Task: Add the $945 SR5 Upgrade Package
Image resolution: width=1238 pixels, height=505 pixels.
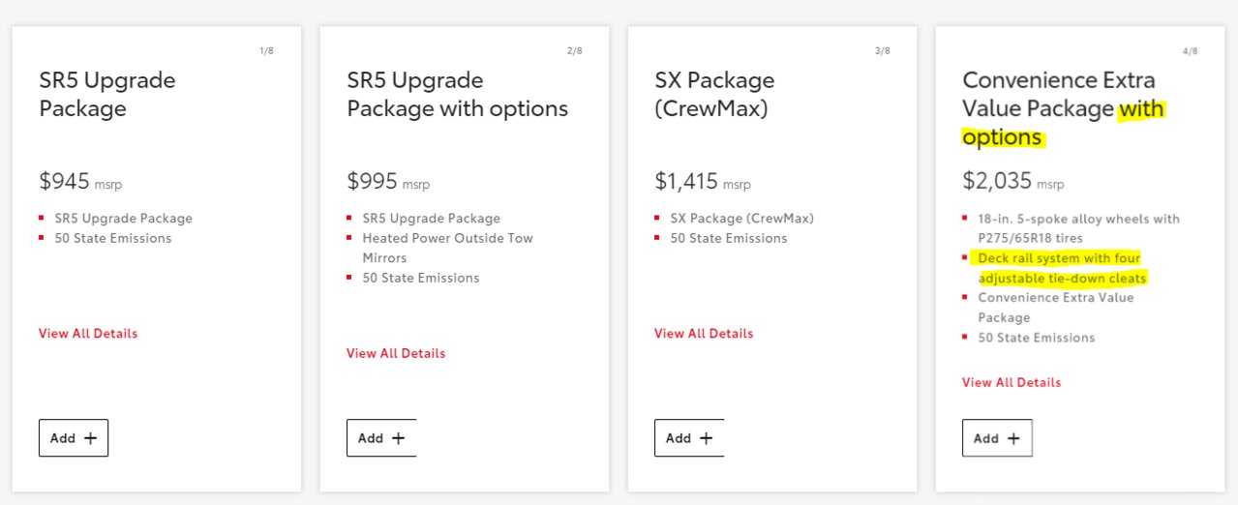Action: [x=74, y=438]
